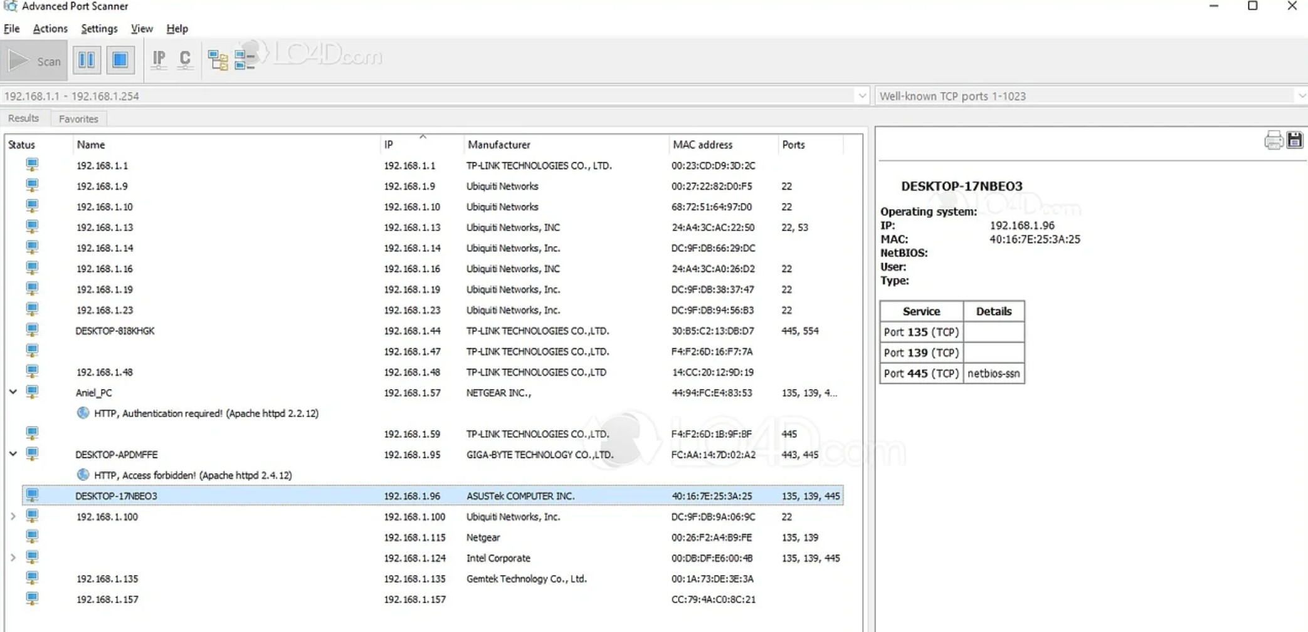This screenshot has width=1308, height=632.
Task: Click the computer icon for 192.168.1.23
Action: click(x=32, y=309)
